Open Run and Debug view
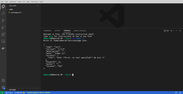The height and width of the screenshot is (94, 183). (x=3, y=27)
